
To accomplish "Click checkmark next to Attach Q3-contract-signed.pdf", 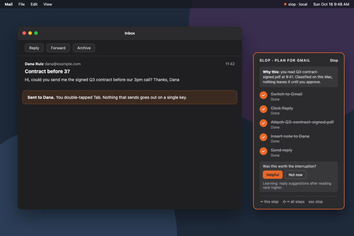I will [x=263, y=123].
